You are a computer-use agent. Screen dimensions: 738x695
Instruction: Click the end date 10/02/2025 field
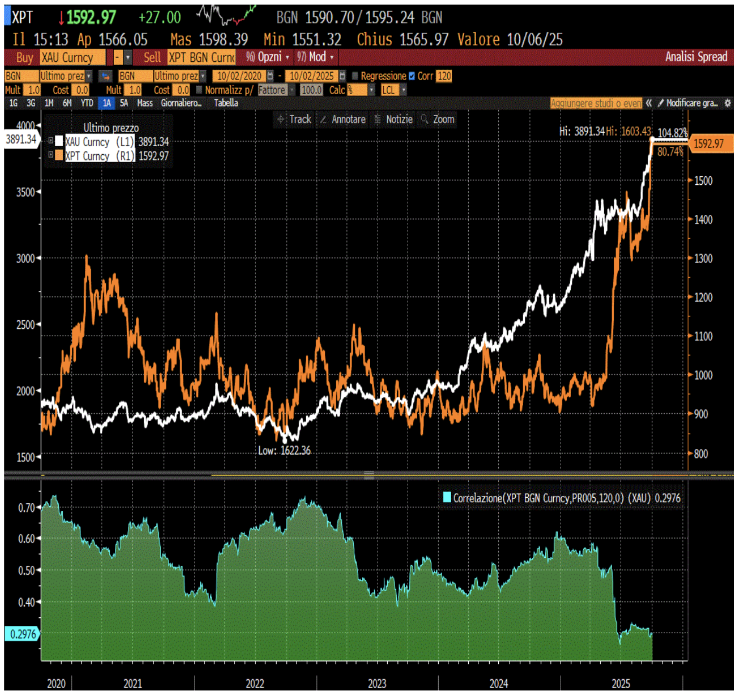[311, 76]
